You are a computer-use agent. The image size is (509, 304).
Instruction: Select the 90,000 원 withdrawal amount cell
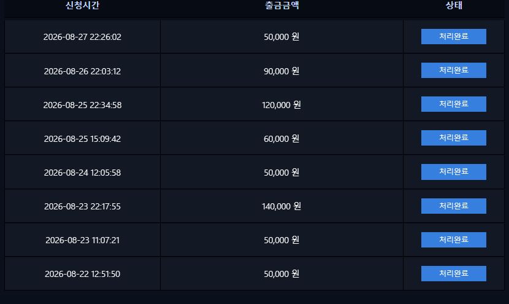(x=281, y=71)
